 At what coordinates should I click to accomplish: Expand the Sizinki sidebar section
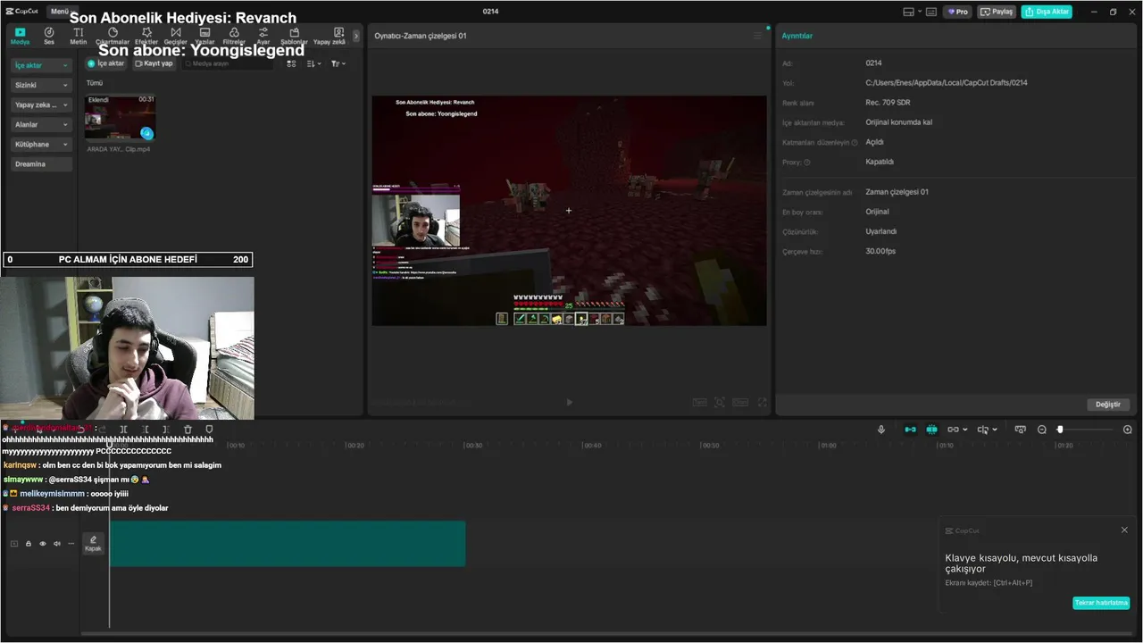tap(41, 85)
